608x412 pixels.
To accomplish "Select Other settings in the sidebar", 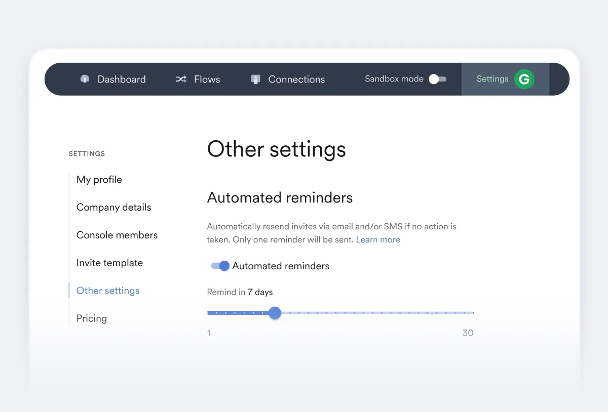I will point(108,291).
